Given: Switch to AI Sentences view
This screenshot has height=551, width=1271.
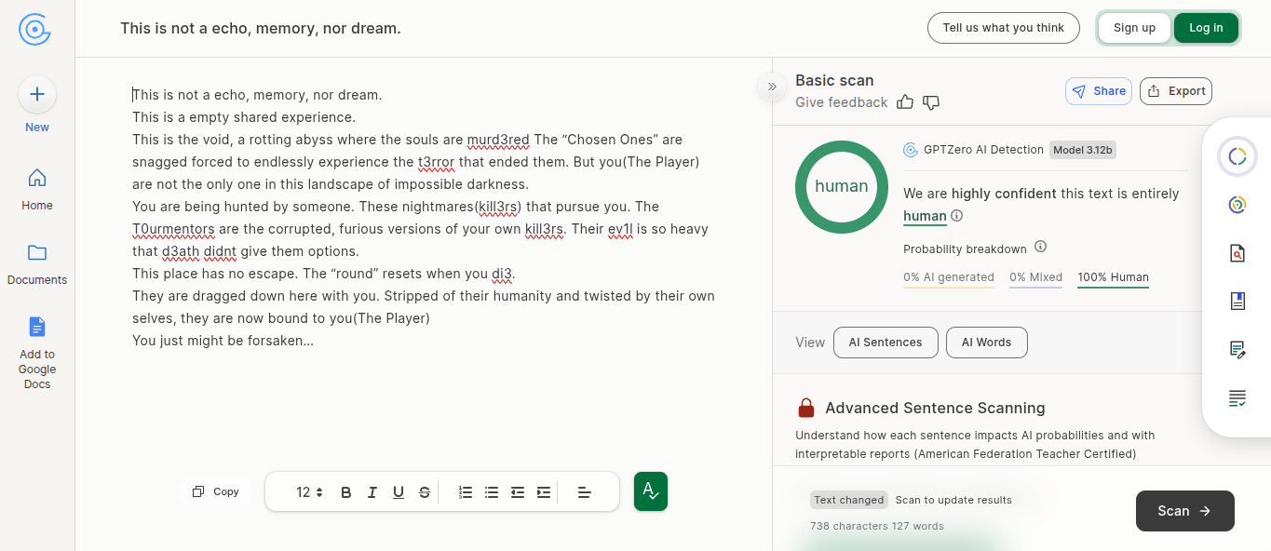Looking at the screenshot, I should pos(885,343).
